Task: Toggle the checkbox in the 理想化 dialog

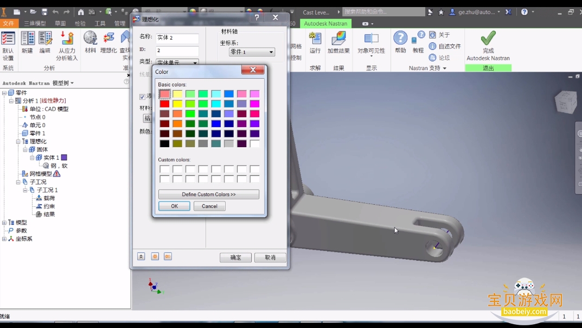Action: pos(142,97)
